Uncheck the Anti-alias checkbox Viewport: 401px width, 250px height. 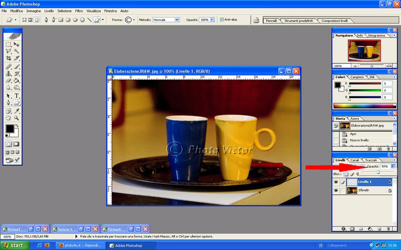click(222, 19)
